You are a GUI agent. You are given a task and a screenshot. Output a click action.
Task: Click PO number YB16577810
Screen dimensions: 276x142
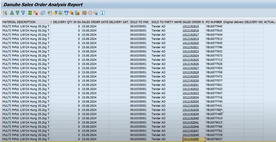(214, 31)
